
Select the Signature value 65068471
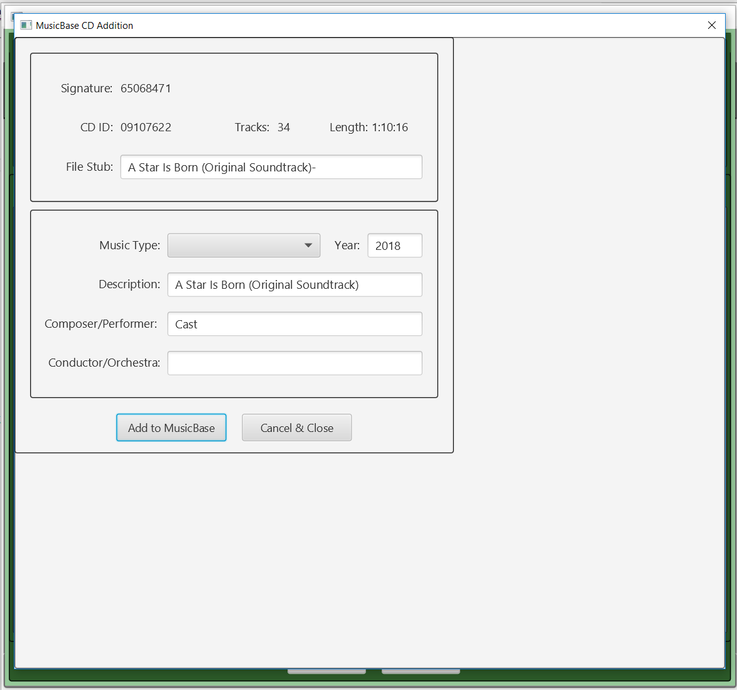(146, 89)
